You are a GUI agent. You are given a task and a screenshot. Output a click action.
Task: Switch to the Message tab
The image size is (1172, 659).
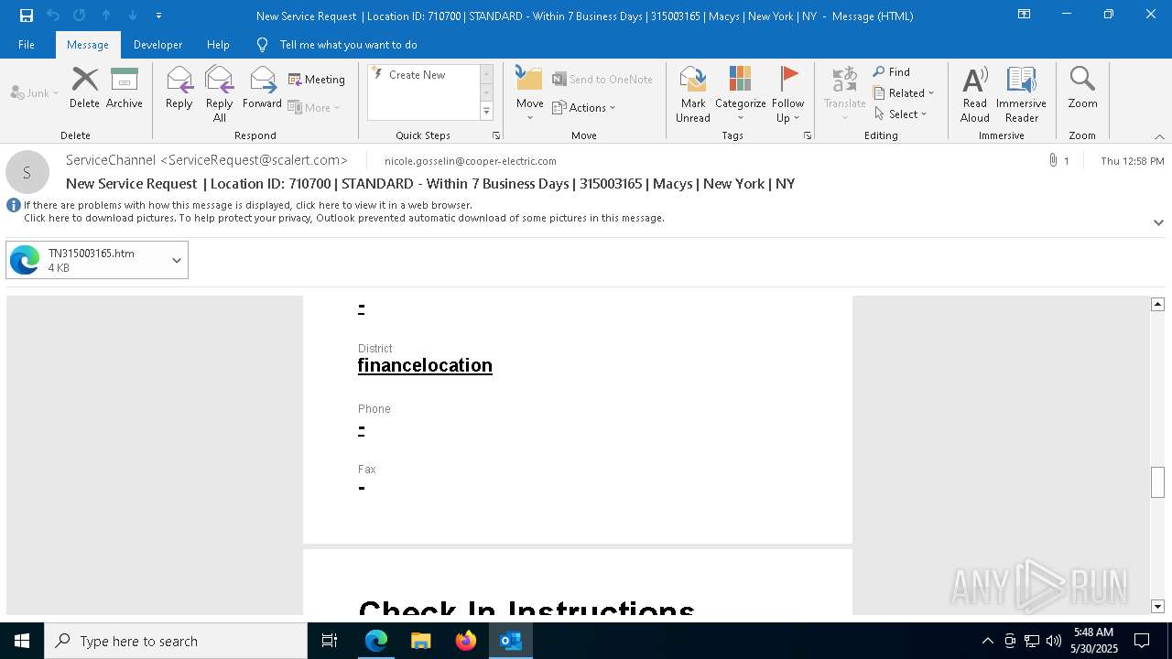coord(88,45)
